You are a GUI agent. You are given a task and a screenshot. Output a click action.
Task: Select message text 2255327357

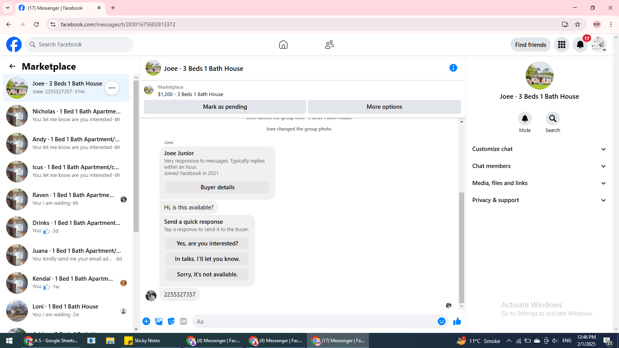coord(180,295)
